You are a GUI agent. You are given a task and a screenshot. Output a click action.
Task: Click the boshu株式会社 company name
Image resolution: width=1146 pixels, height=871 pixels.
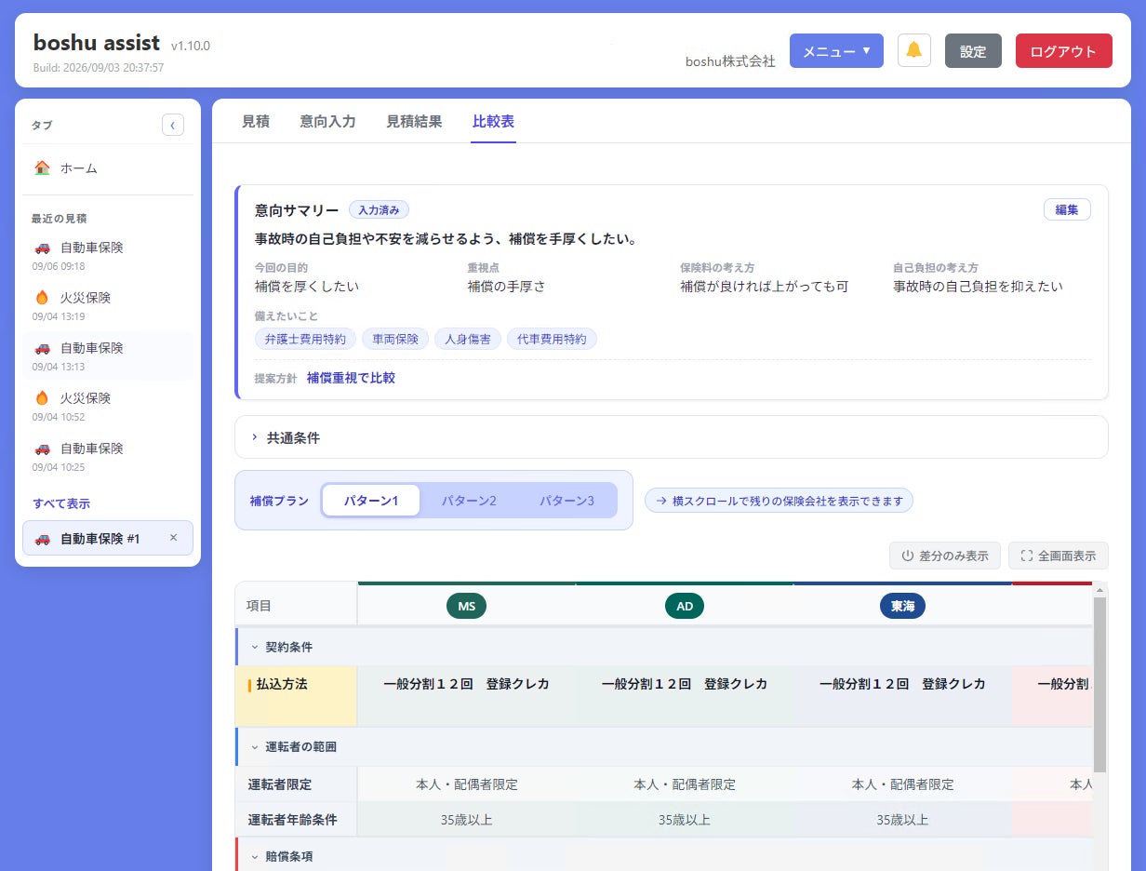click(730, 61)
